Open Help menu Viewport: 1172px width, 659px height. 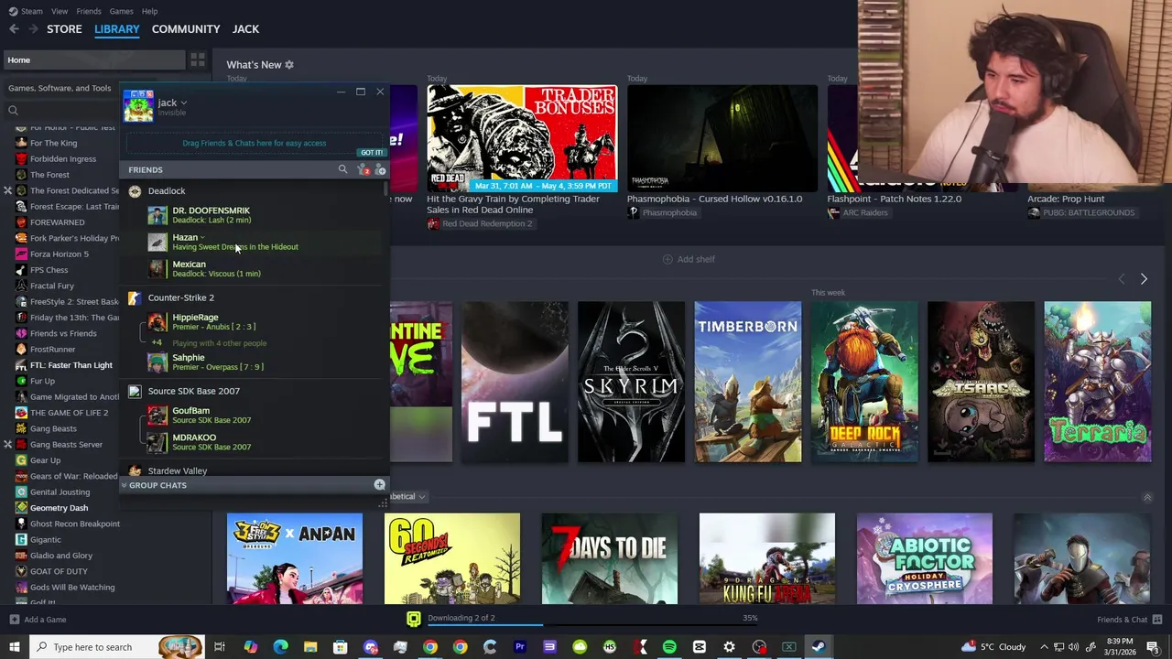(x=149, y=11)
